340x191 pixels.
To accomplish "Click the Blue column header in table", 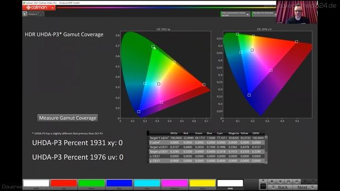I will [x=209, y=133].
